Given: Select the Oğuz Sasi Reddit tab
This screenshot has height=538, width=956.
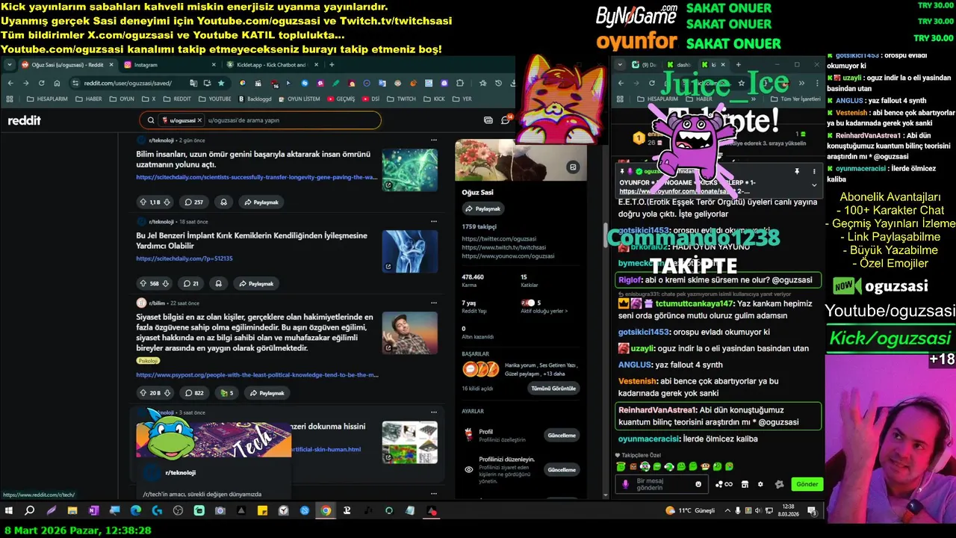Looking at the screenshot, I should coord(67,65).
